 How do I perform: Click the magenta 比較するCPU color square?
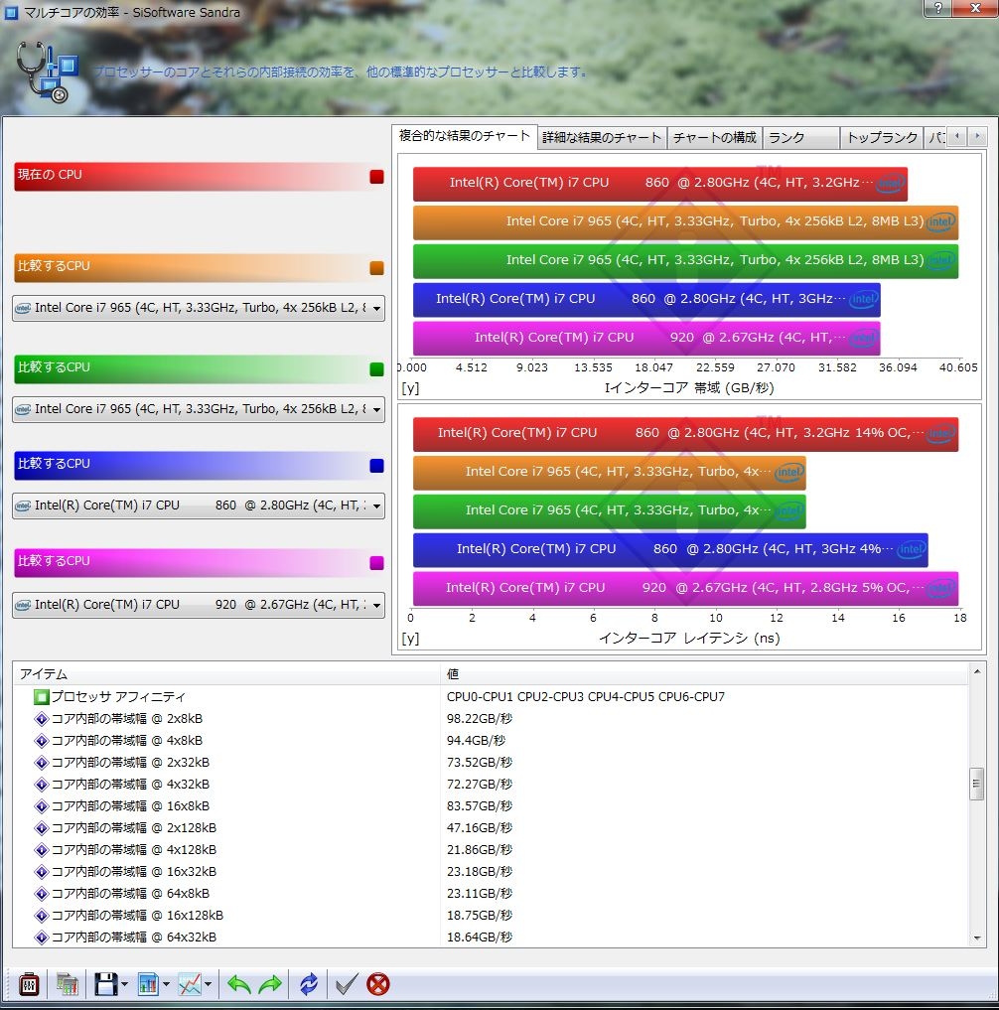click(x=376, y=563)
